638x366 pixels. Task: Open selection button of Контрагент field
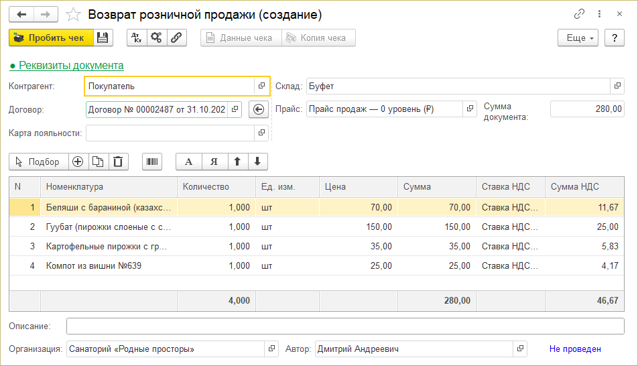261,86
